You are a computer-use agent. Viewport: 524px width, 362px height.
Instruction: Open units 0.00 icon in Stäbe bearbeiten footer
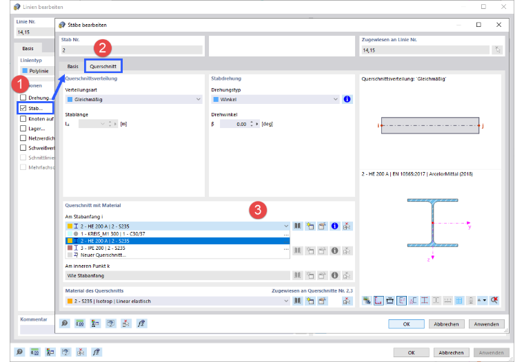coord(79,323)
